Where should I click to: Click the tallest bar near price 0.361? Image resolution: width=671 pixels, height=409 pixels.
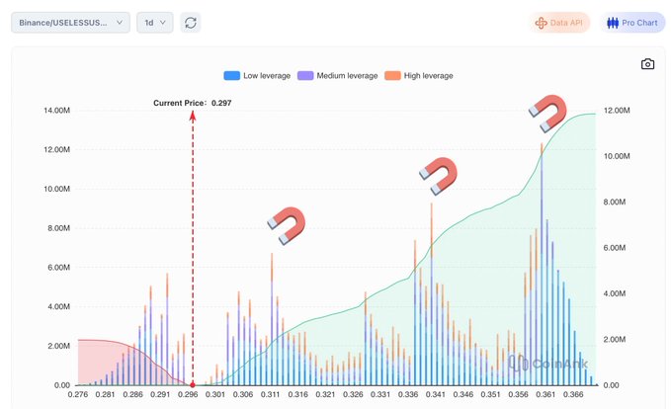(x=542, y=264)
